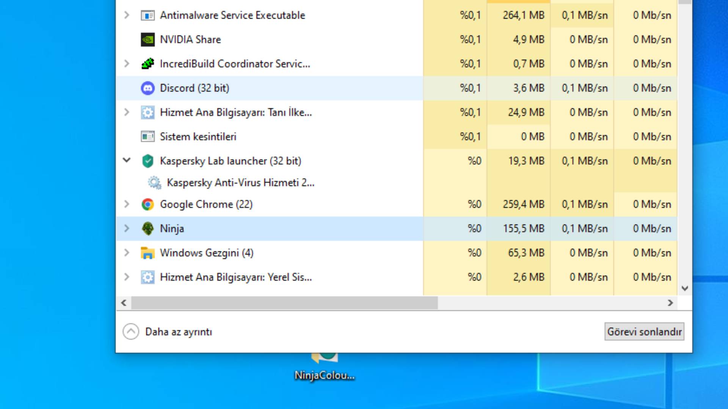This screenshot has height=409, width=728.
Task: Expand the Hizmet Ana Bilgisayarı: Yerel Sis row
Action: (127, 277)
